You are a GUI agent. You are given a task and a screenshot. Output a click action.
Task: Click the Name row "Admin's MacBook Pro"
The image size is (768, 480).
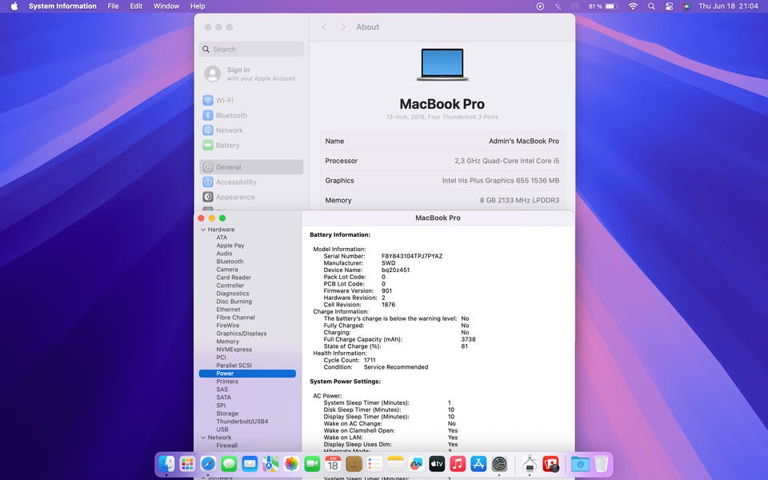point(442,141)
